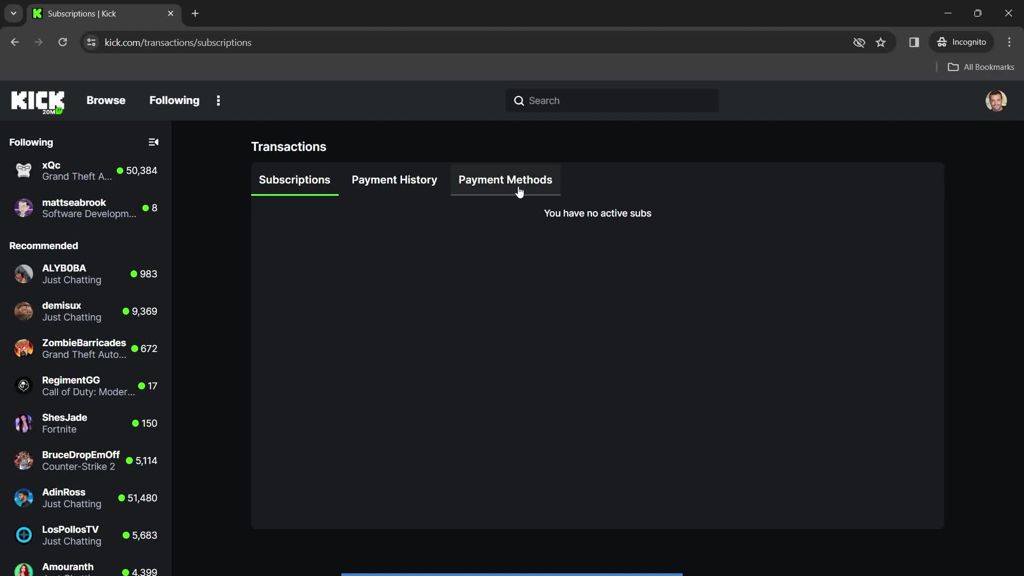The image size is (1024, 576).
Task: Switch to the Payment Methods tab
Action: click(505, 179)
